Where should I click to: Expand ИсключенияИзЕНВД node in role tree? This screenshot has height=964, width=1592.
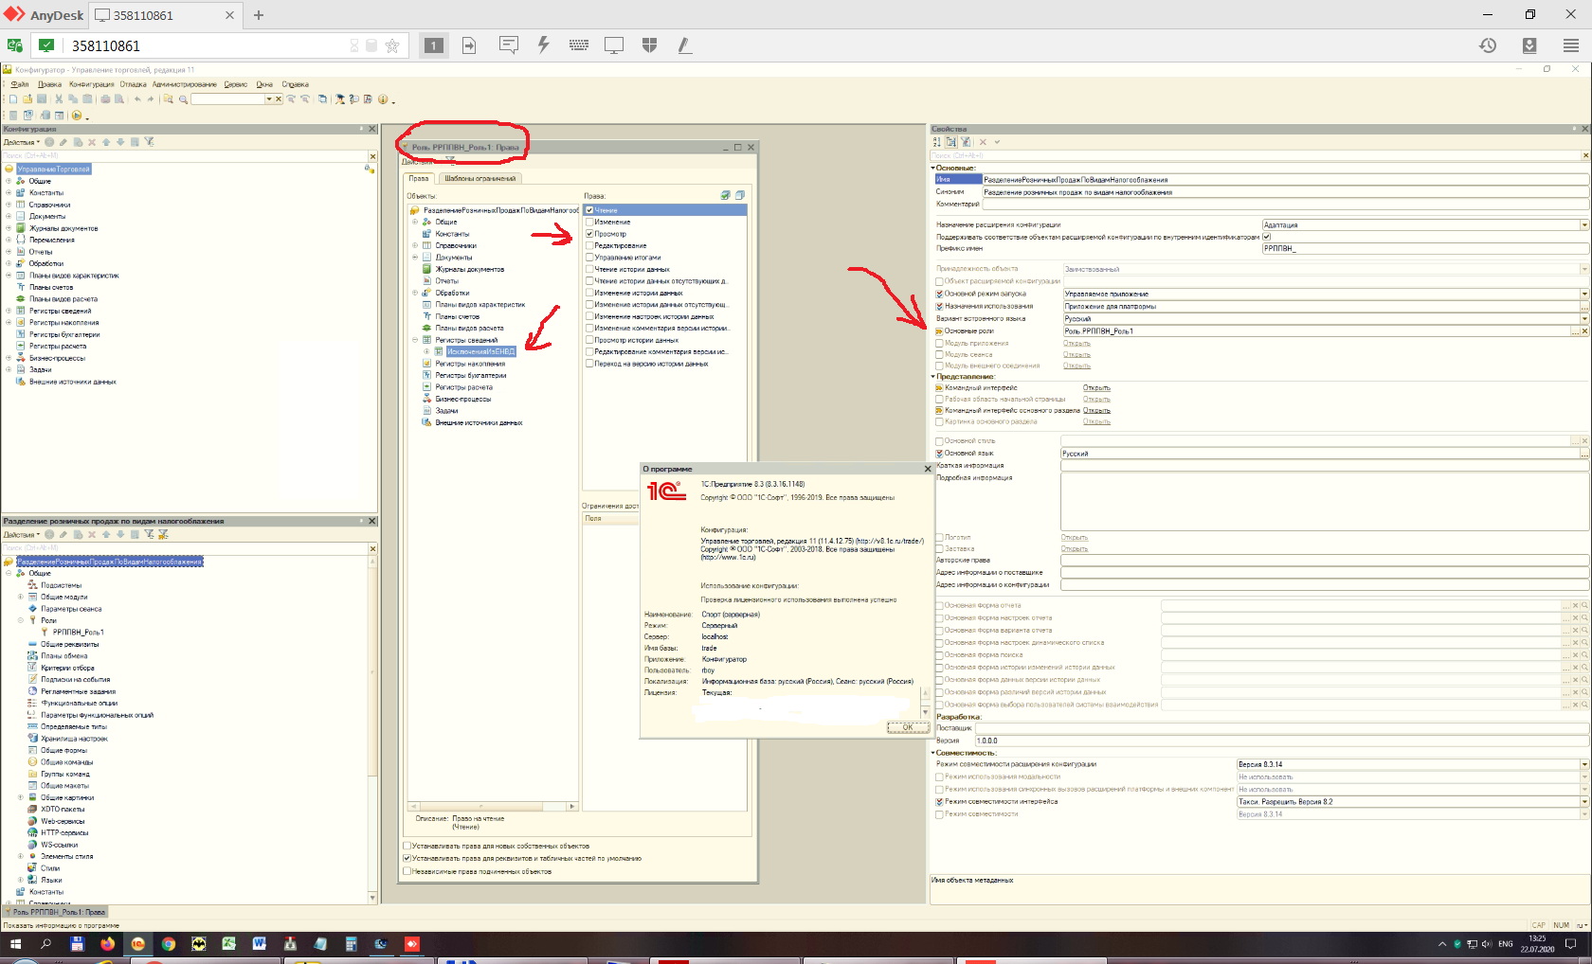click(x=426, y=351)
